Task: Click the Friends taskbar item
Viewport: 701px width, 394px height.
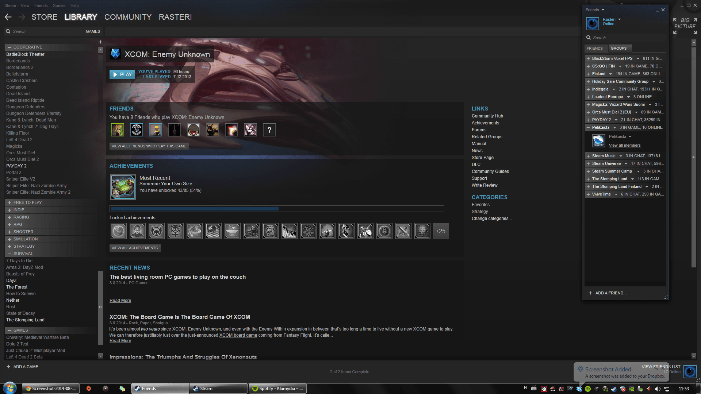Action: (160, 389)
